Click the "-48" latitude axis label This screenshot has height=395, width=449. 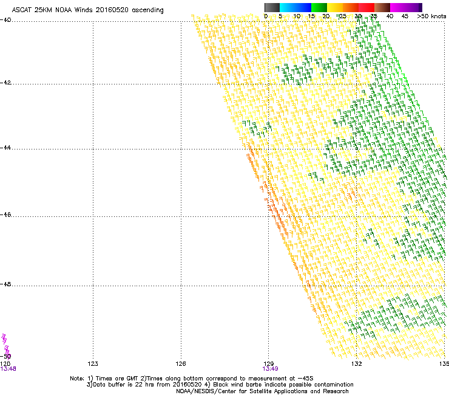(5, 284)
